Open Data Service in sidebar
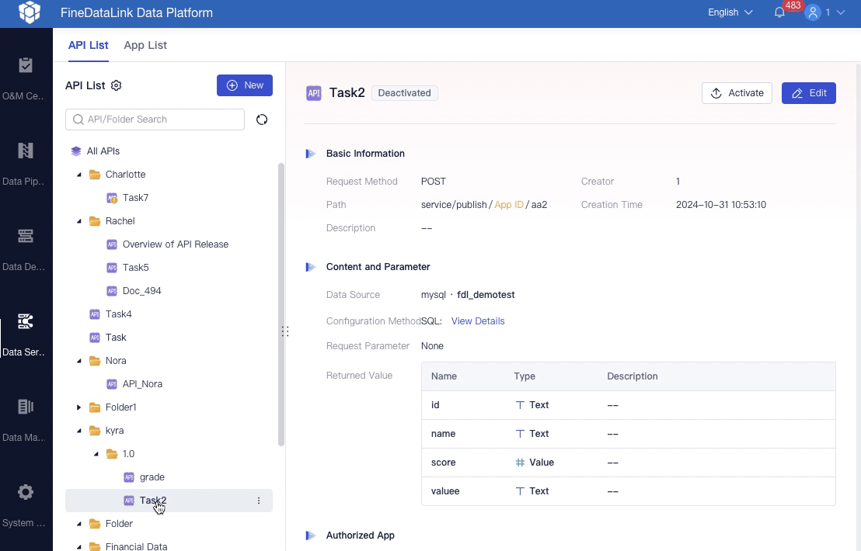Screen dimensions: 861x551 click(x=26, y=335)
